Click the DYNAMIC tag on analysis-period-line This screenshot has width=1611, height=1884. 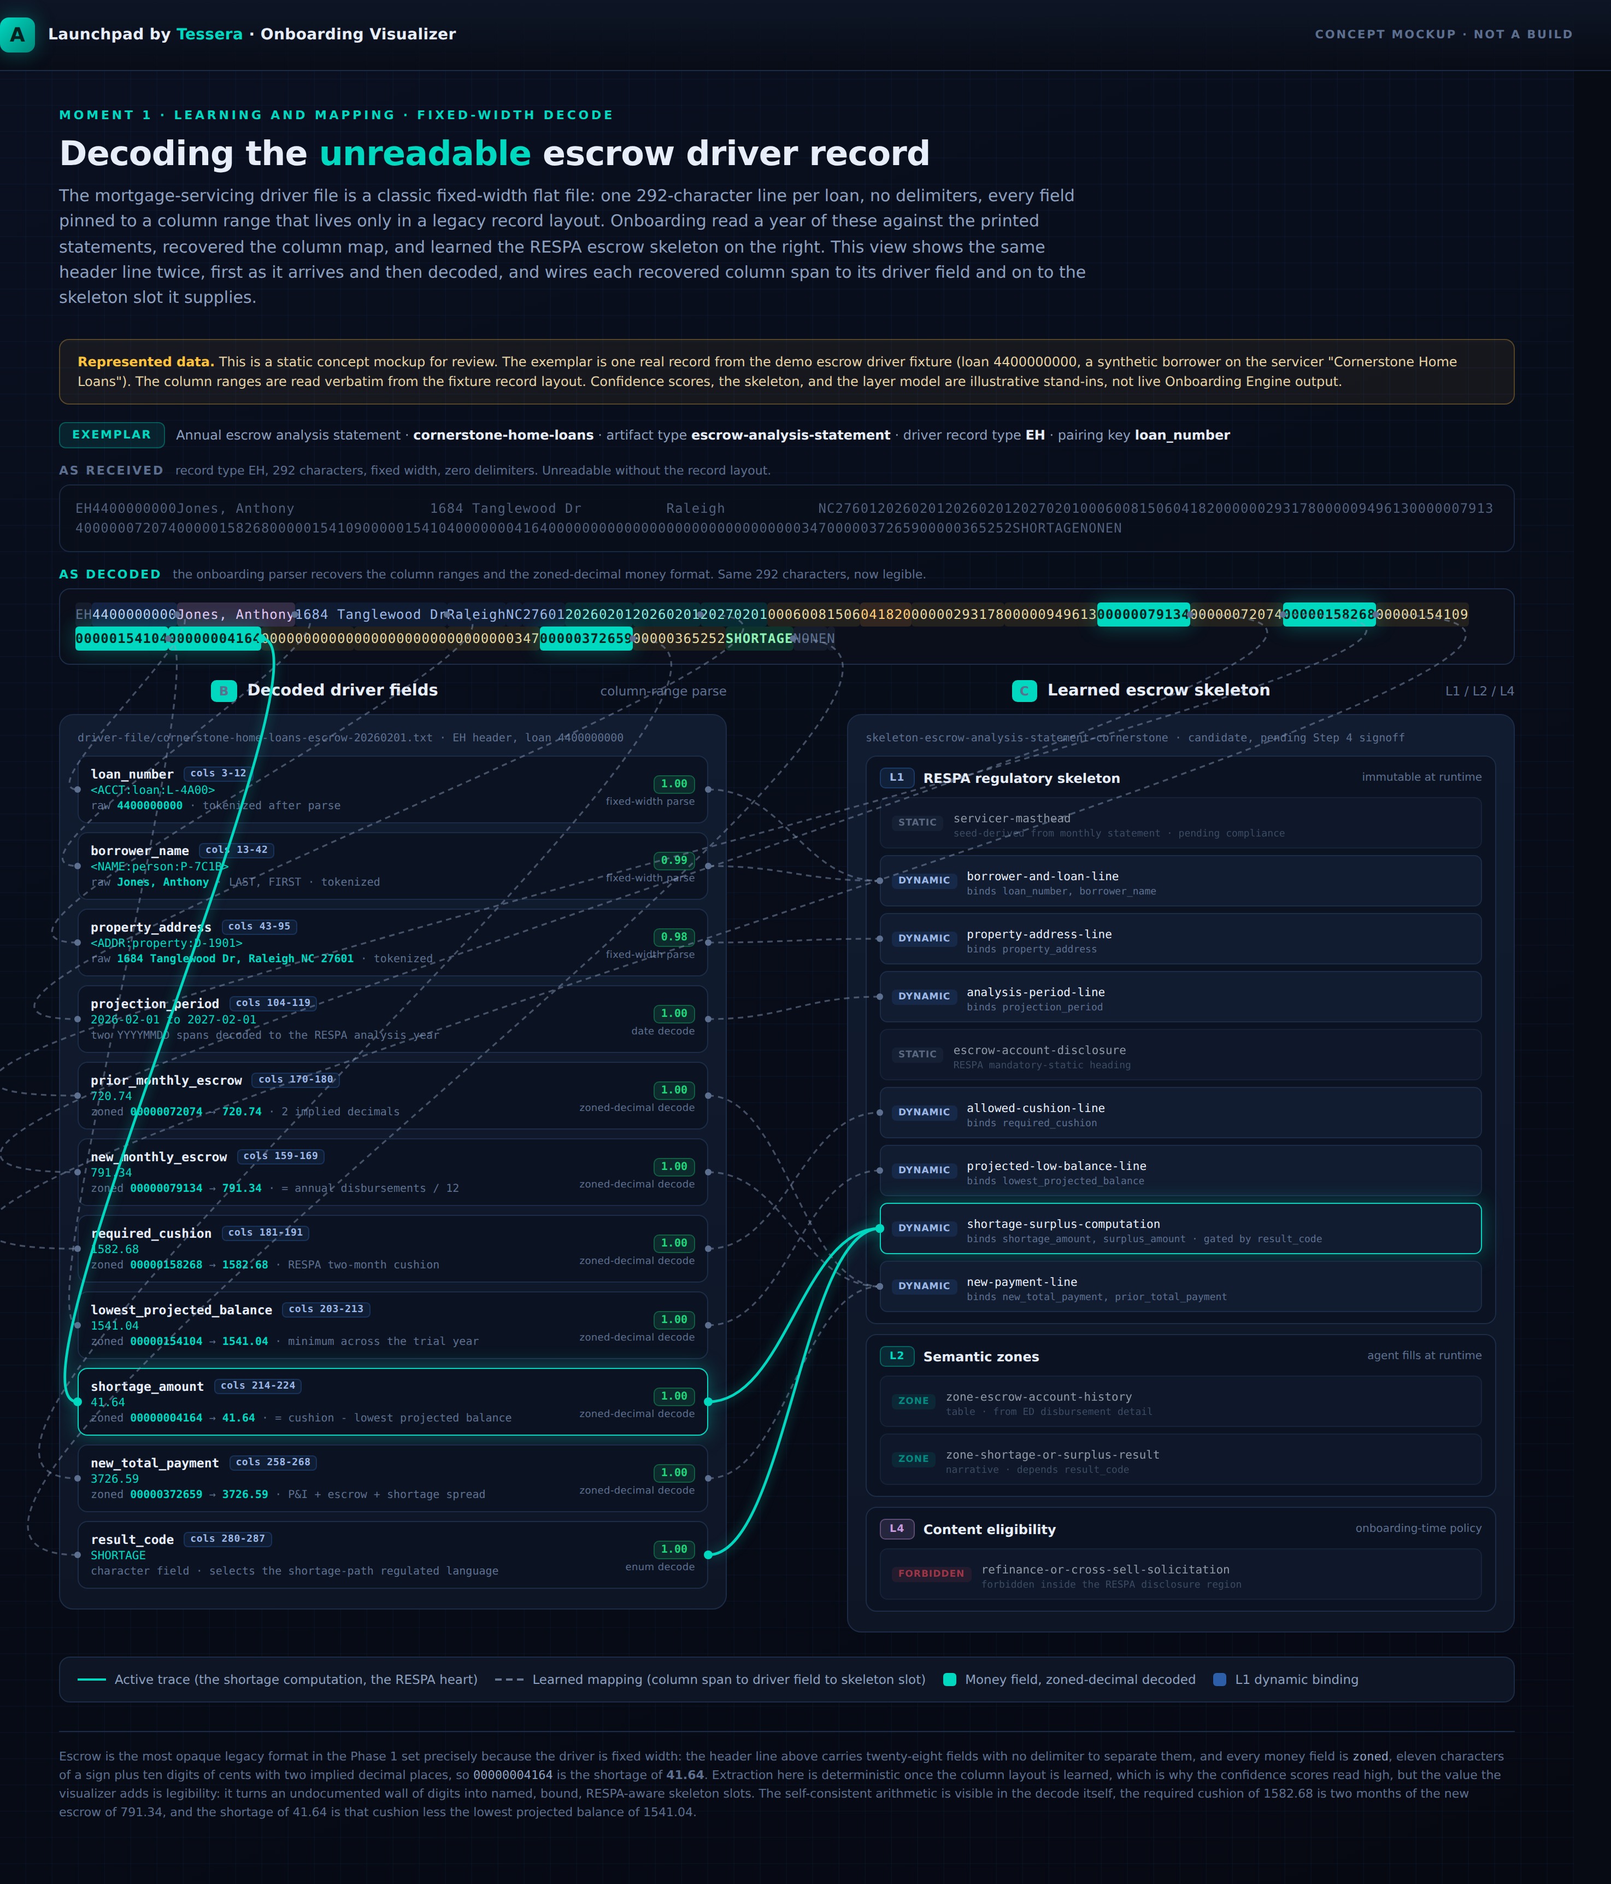(924, 997)
